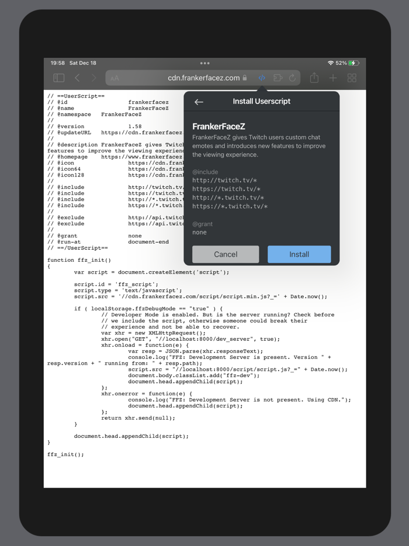
Task: Tap the @version 1.58 line
Action: click(95, 126)
